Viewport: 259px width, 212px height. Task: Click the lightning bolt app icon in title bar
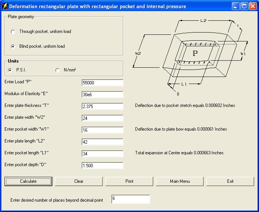pyautogui.click(x=5, y=6)
